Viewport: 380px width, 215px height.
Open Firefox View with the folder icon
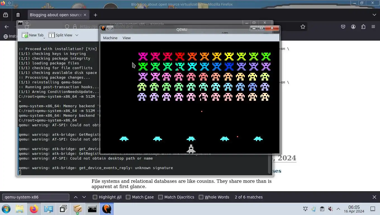pos(6,15)
